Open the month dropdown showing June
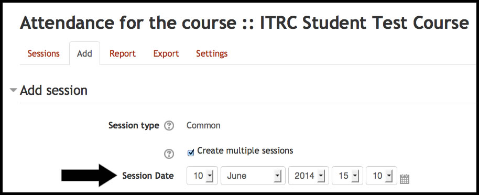479x195 pixels. pyautogui.click(x=253, y=176)
